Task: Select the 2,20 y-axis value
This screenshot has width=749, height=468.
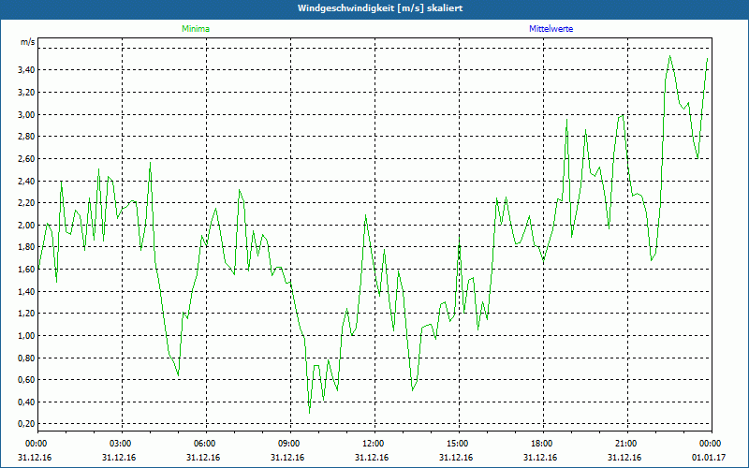Action: (x=26, y=203)
